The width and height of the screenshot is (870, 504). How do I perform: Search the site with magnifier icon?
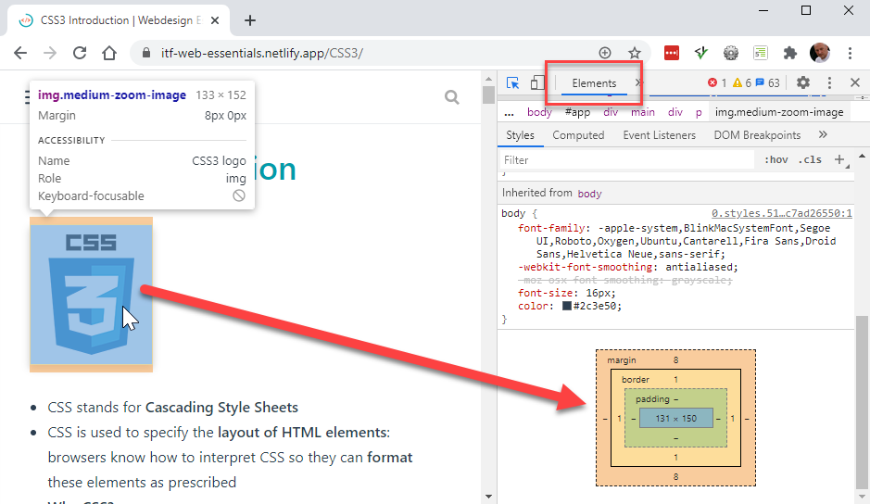pyautogui.click(x=452, y=97)
